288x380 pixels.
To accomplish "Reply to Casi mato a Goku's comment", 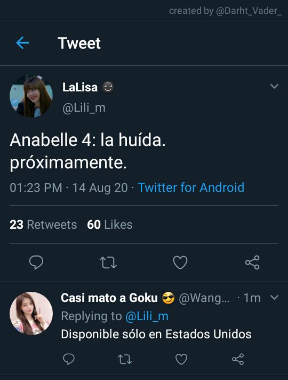I will 69,359.
